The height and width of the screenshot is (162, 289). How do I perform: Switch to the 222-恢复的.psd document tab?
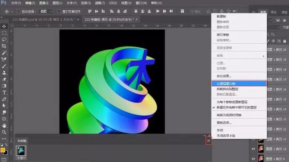point(43,19)
